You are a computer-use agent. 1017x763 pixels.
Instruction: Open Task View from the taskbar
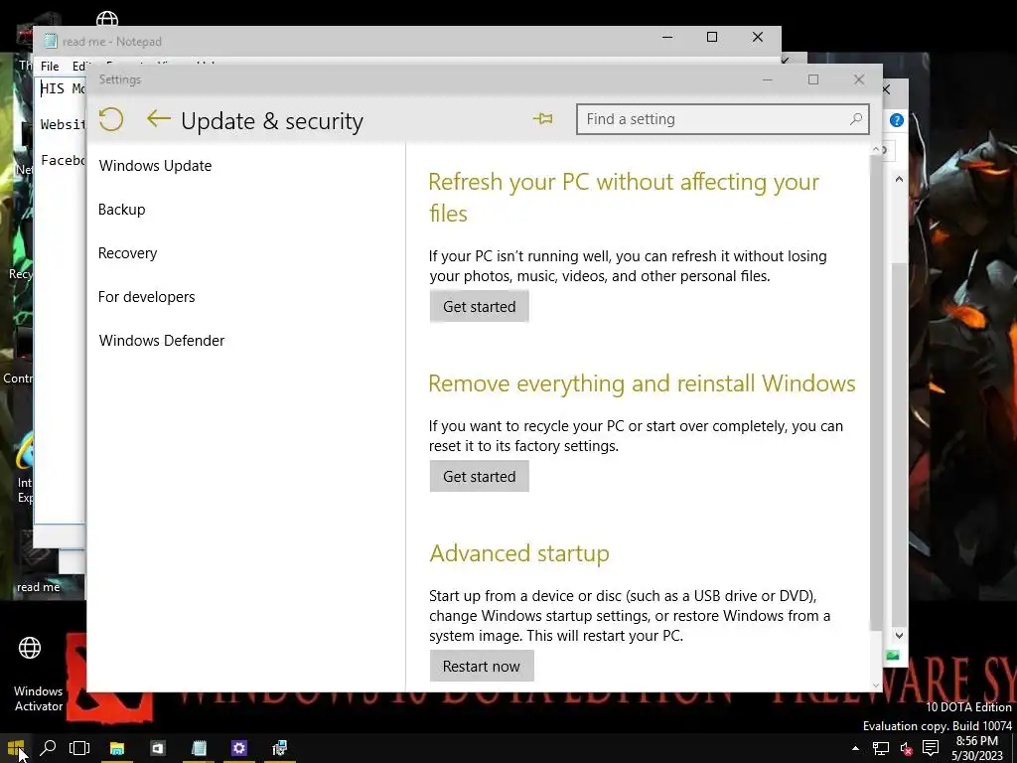[x=79, y=748]
